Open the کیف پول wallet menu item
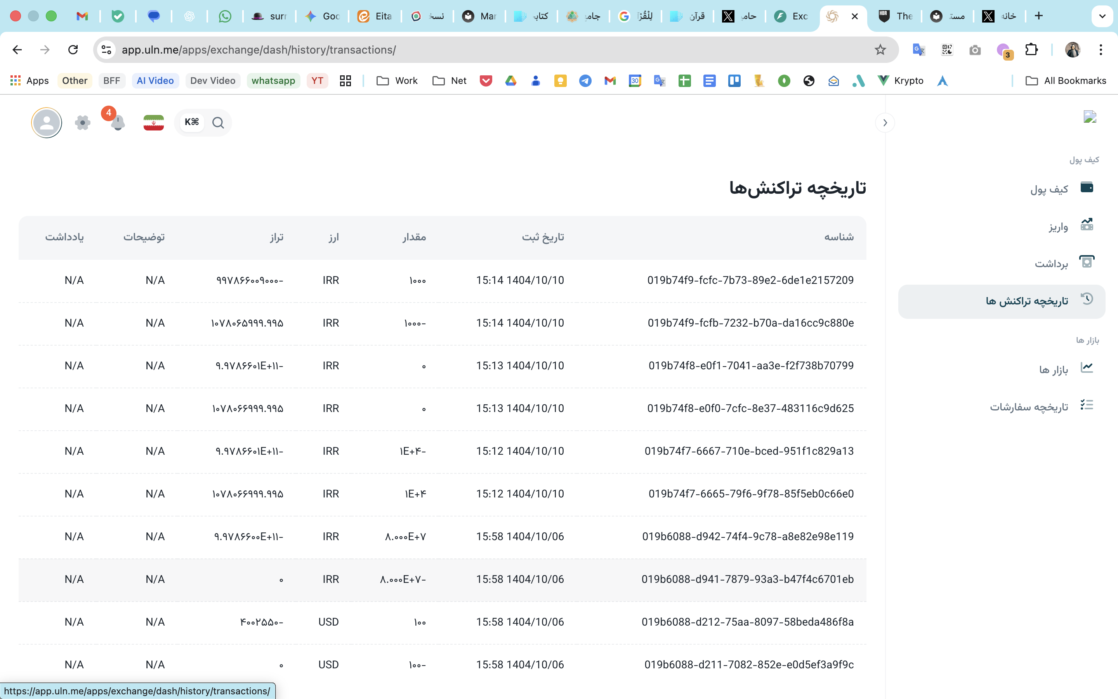The width and height of the screenshot is (1118, 699). pyautogui.click(x=1002, y=189)
